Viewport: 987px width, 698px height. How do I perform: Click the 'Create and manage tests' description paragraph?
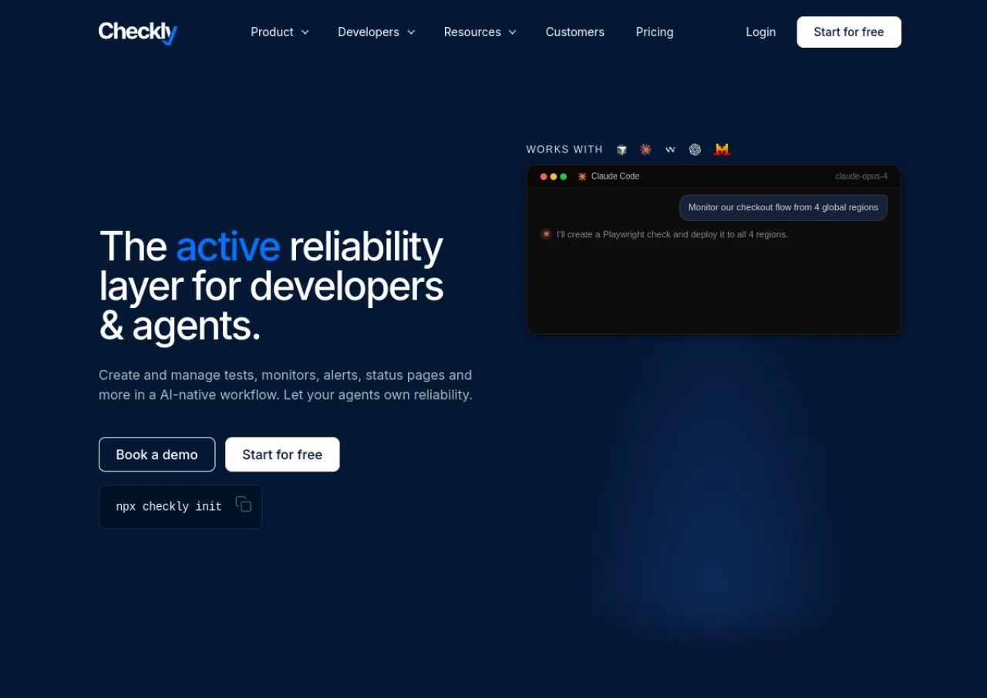pyautogui.click(x=285, y=384)
